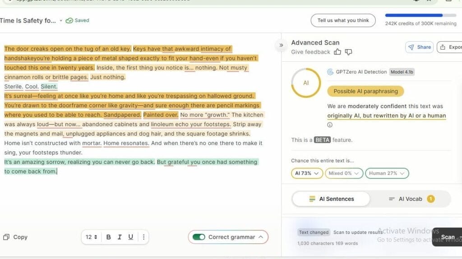462x259 pixels.
Task: Click '1,030 characters 169 words' counter
Action: [328, 243]
